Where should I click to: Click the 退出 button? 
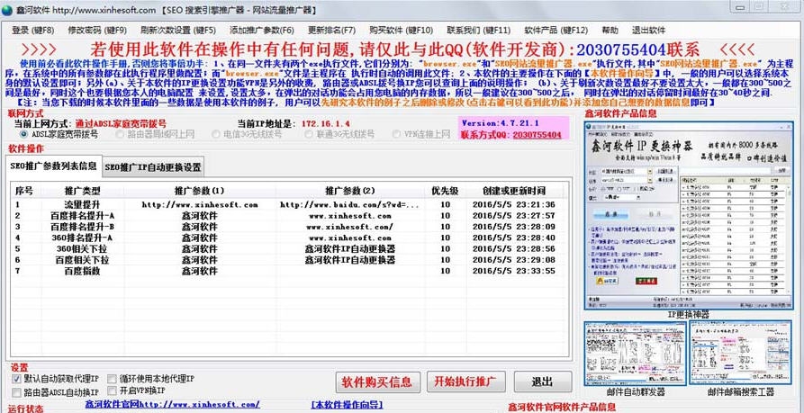pos(543,382)
